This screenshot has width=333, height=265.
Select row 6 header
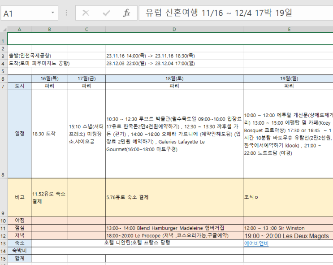(4, 78)
